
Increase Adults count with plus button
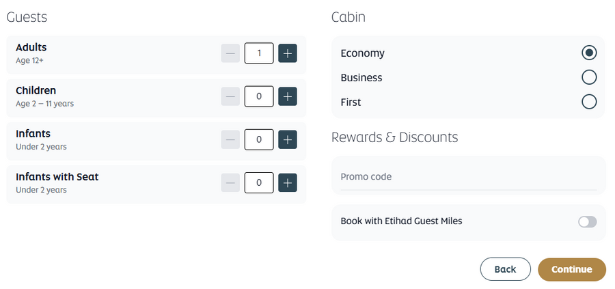[x=288, y=53]
